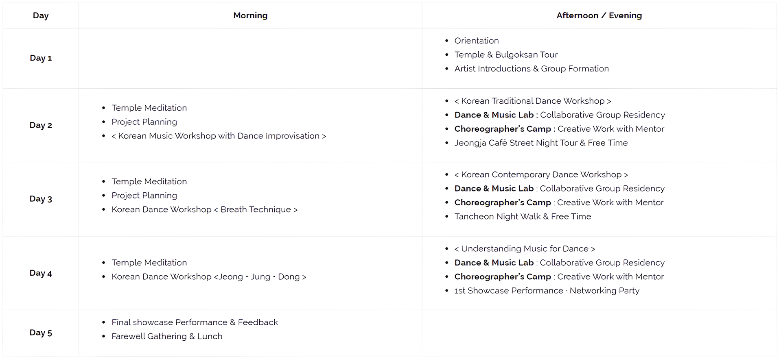Click Final showcase Performance & Feedback
Image resolution: width=781 pixels, height=359 pixels.
195,322
